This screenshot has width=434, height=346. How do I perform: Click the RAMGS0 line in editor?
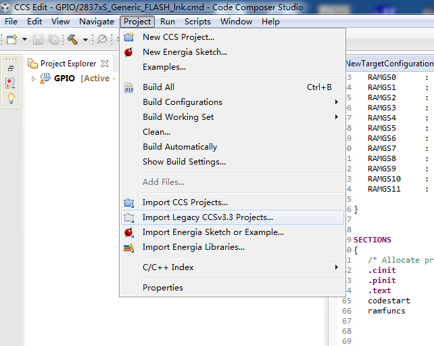click(382, 77)
